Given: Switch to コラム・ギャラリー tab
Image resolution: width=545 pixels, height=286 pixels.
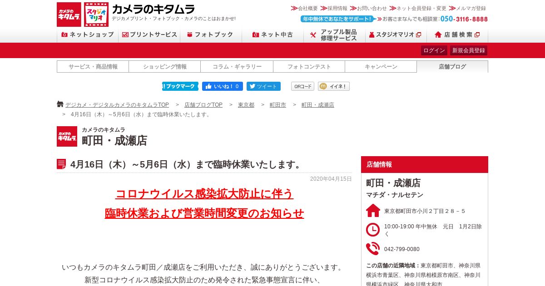Looking at the screenshot, I should click(x=237, y=67).
